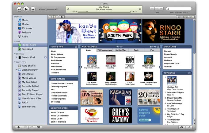Go forward with the store forward arrow
The width and height of the screenshot is (209, 133).
[55, 17]
